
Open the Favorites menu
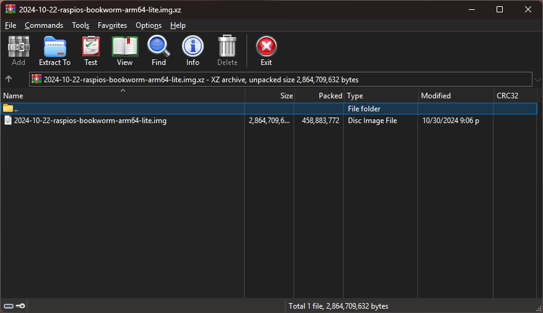point(112,25)
